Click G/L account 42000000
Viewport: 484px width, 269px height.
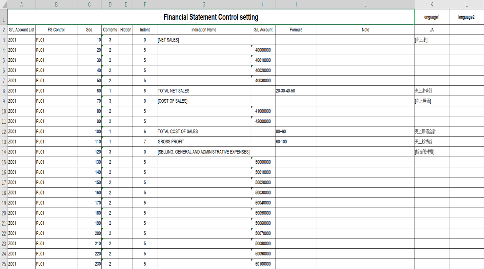pos(263,121)
